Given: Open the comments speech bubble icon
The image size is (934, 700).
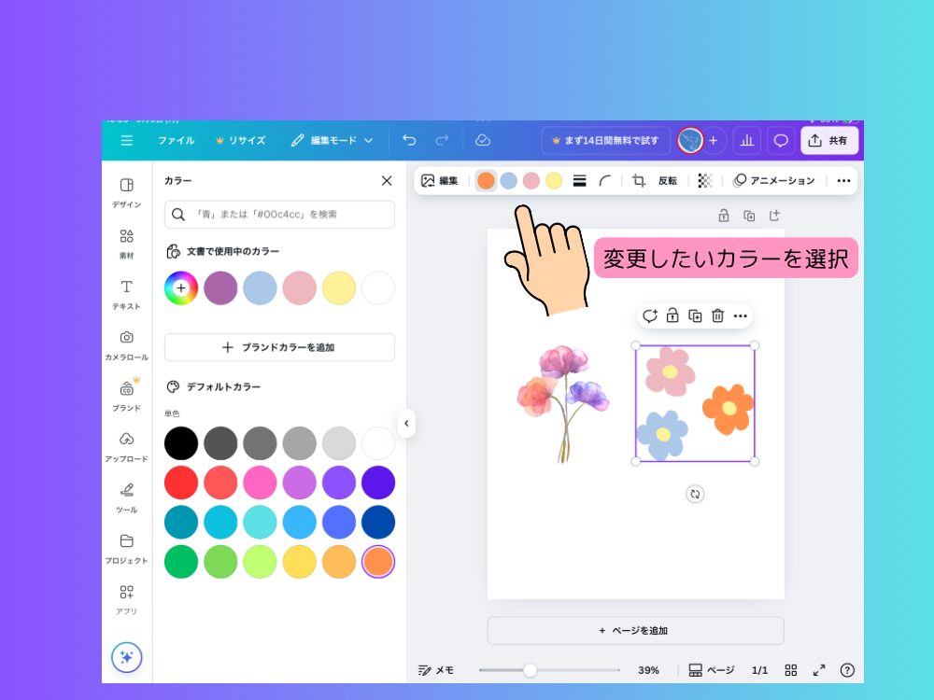Looking at the screenshot, I should [781, 140].
